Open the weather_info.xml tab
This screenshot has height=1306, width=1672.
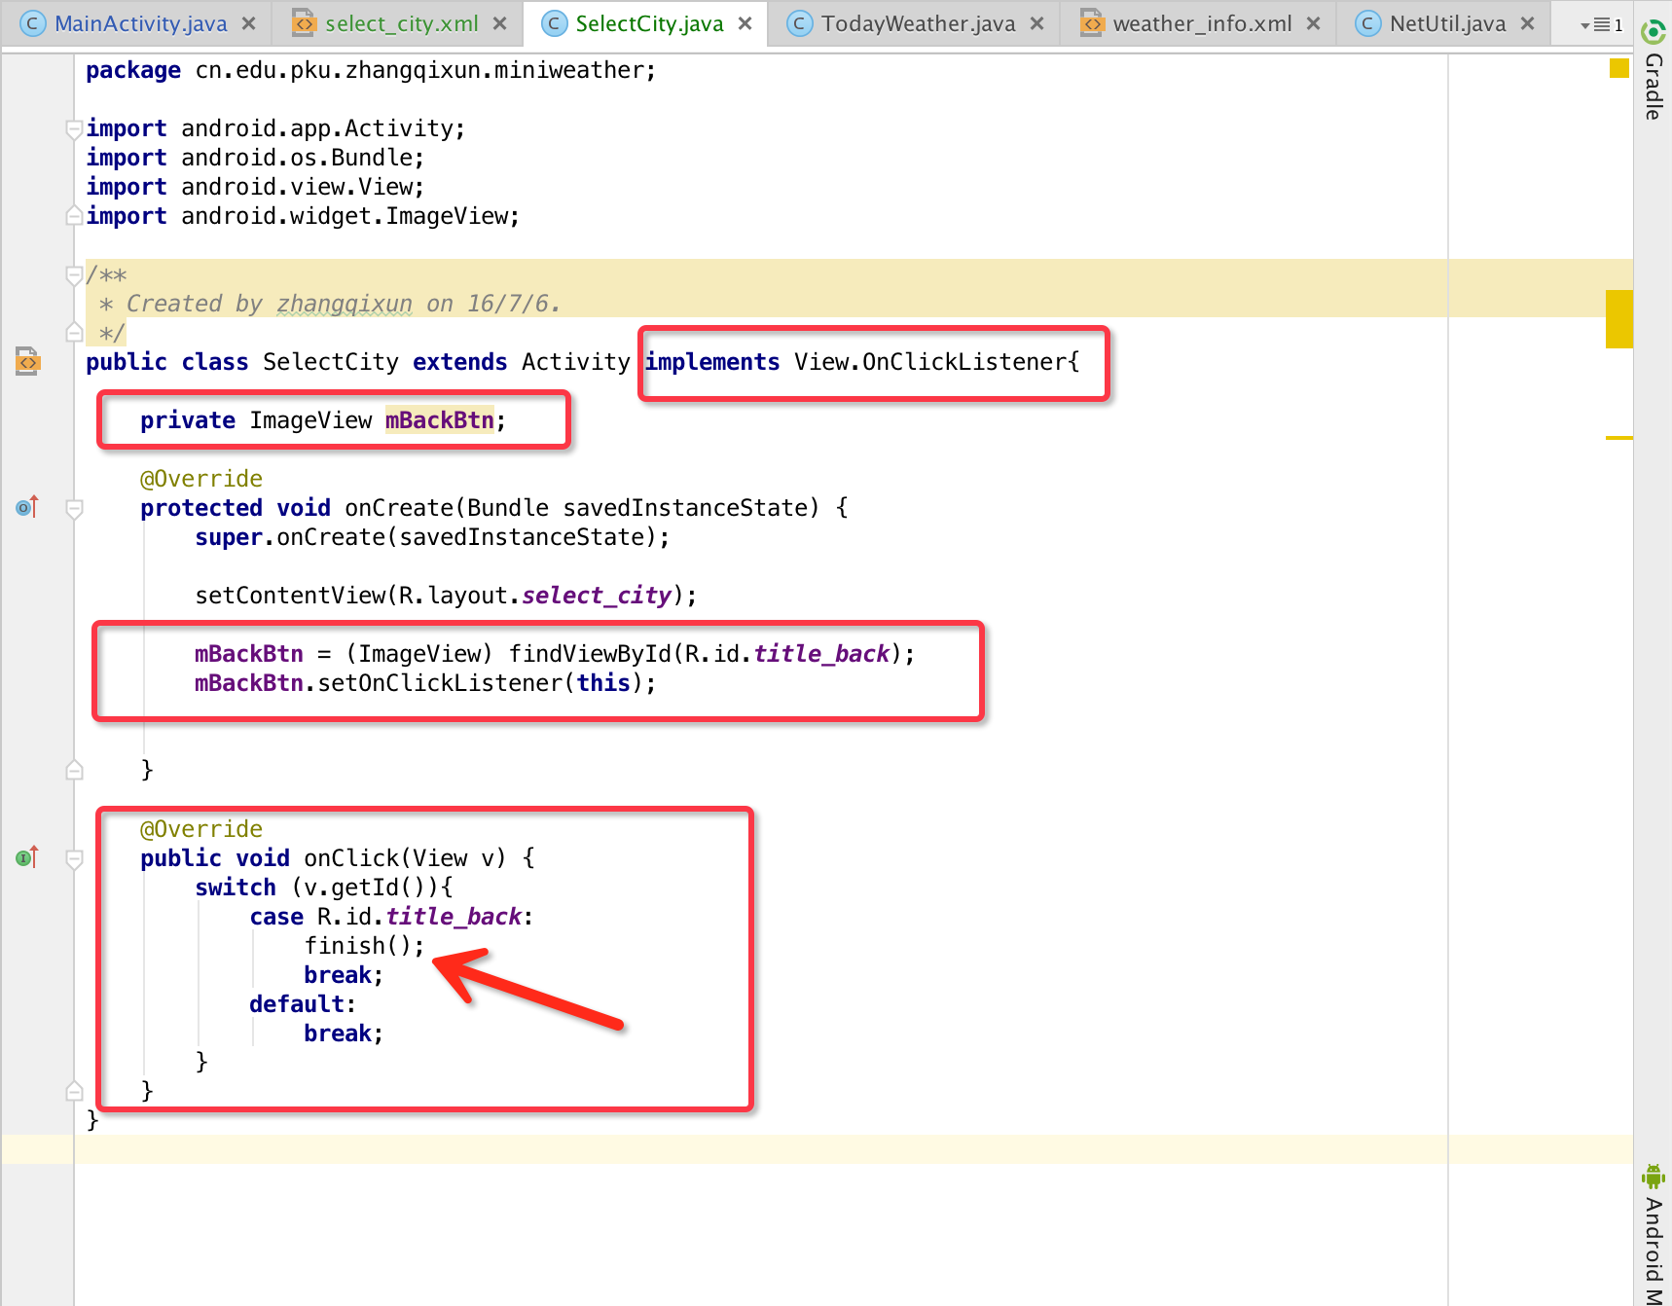1201,23
